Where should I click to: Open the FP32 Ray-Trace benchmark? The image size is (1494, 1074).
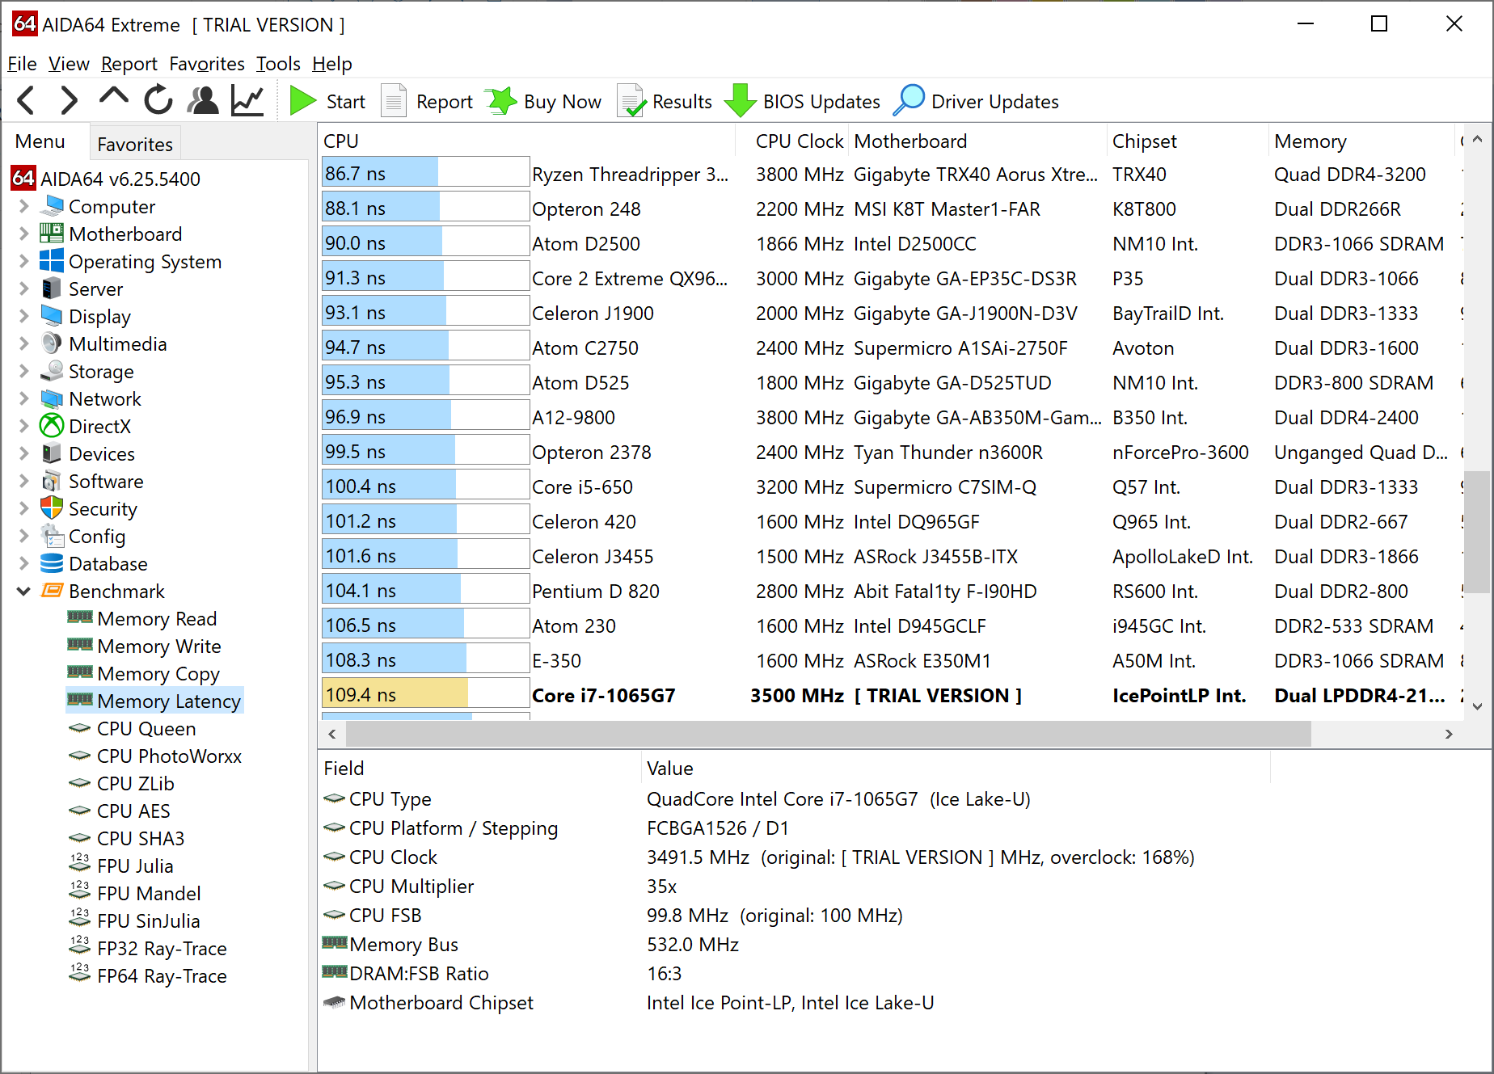coord(148,949)
